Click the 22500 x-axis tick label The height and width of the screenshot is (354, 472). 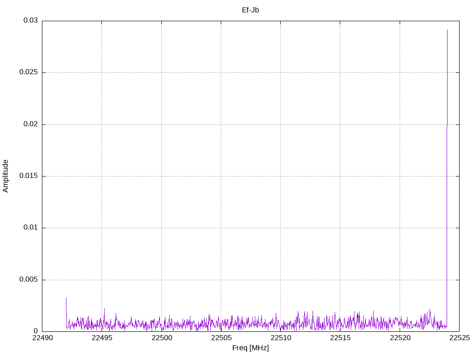tap(162, 338)
